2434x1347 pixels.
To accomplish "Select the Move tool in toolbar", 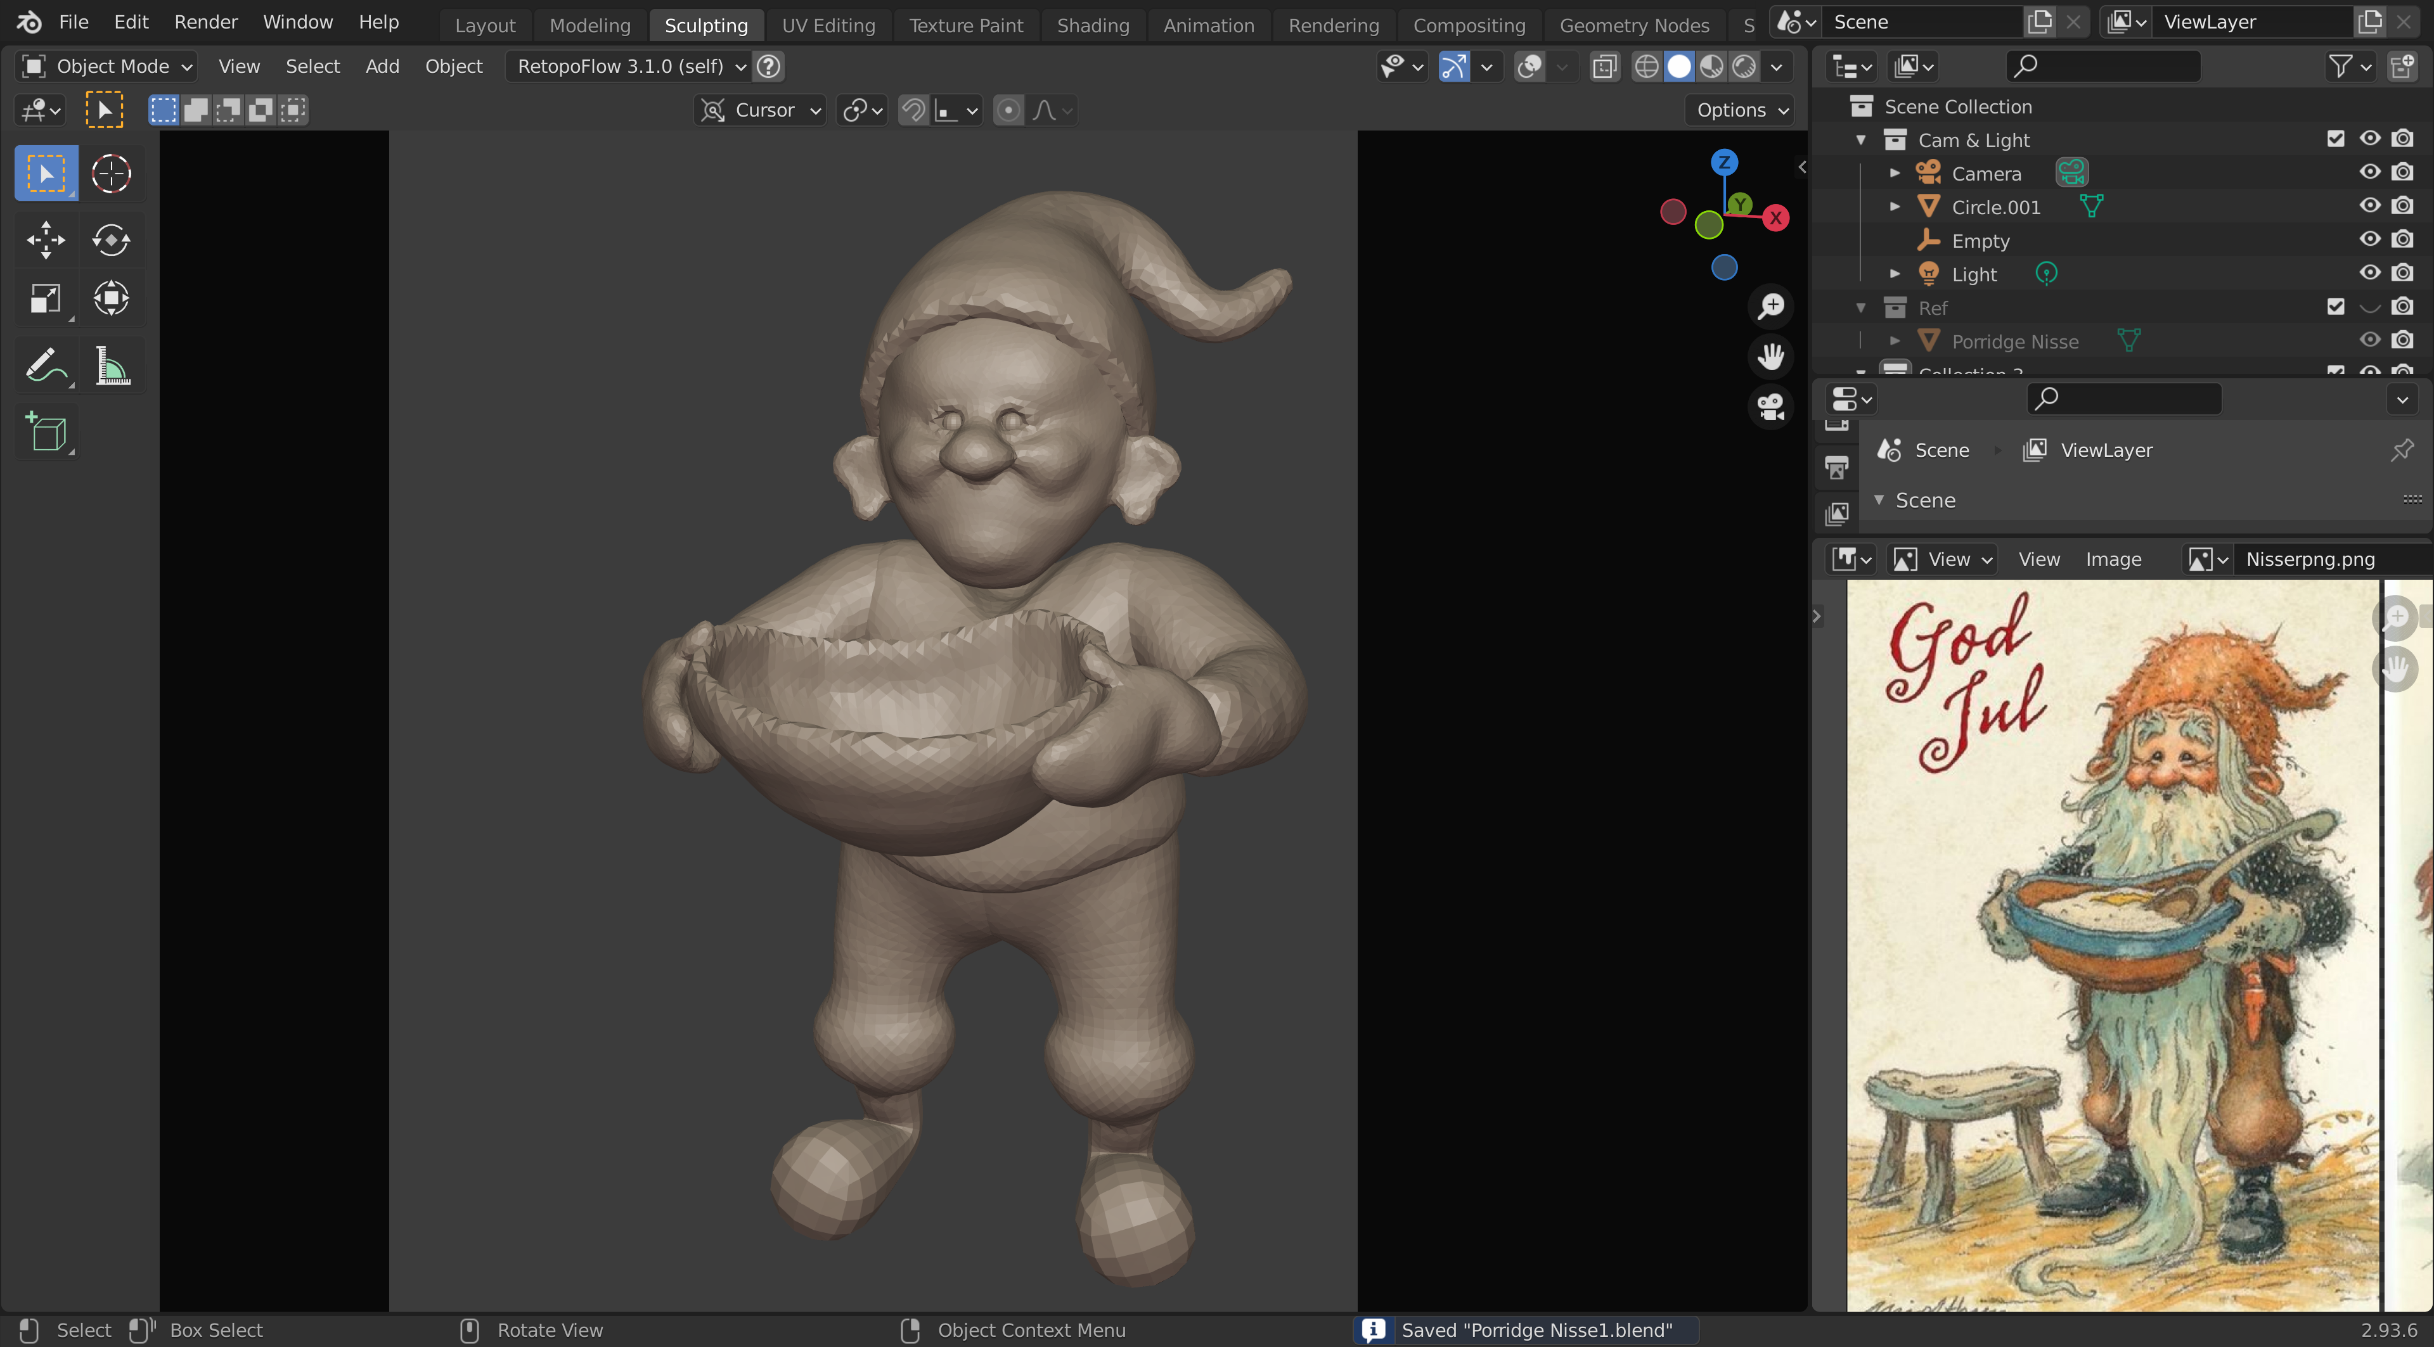I will click(46, 240).
